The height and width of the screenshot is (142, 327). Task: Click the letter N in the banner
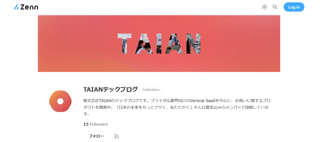[x=193, y=44]
